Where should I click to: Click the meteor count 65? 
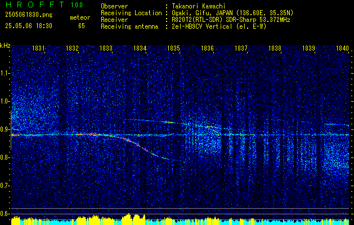point(82,26)
